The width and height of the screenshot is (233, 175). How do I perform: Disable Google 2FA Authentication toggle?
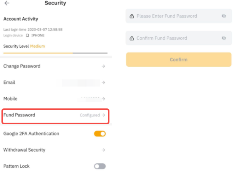coord(100,134)
